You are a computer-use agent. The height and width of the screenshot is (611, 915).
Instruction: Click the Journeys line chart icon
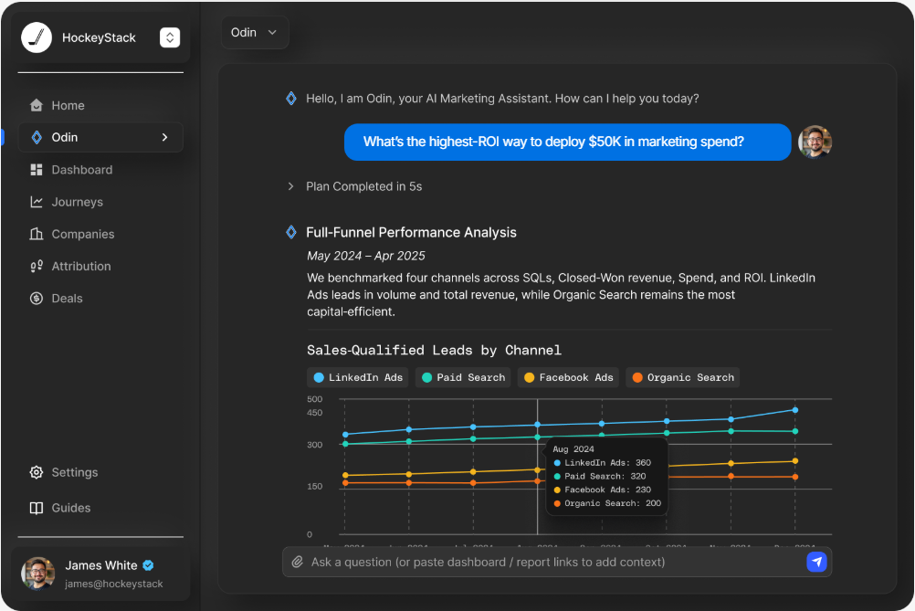(37, 201)
